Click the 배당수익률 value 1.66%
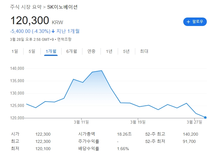 click(123, 149)
